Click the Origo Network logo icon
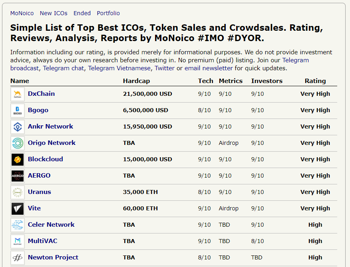 coord(18,143)
